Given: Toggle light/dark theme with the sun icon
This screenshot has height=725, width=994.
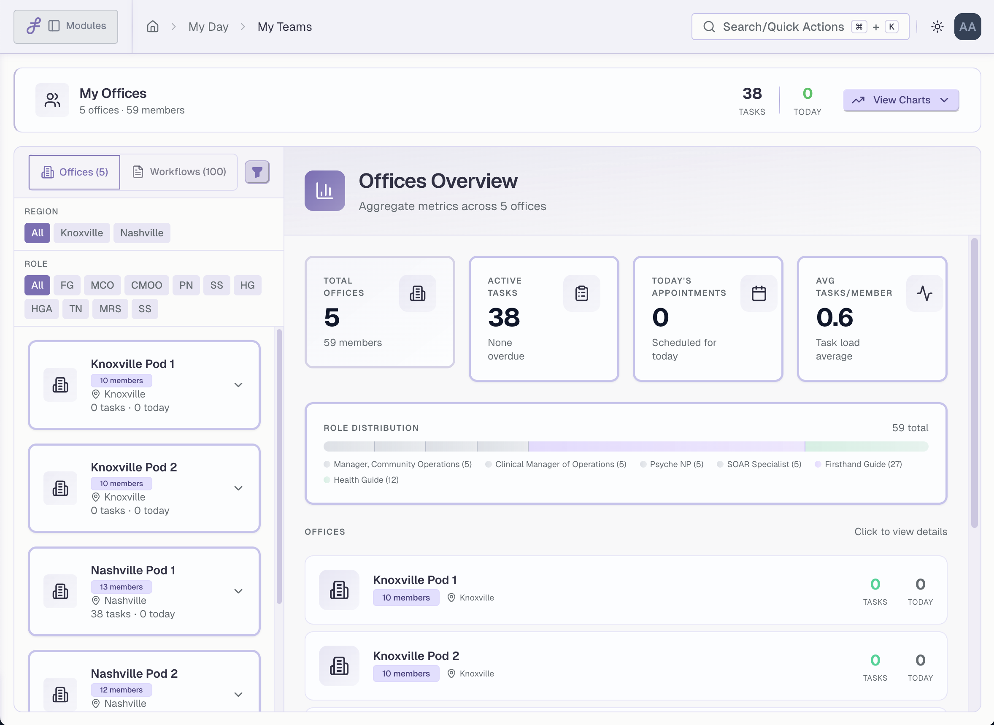Looking at the screenshot, I should point(937,26).
